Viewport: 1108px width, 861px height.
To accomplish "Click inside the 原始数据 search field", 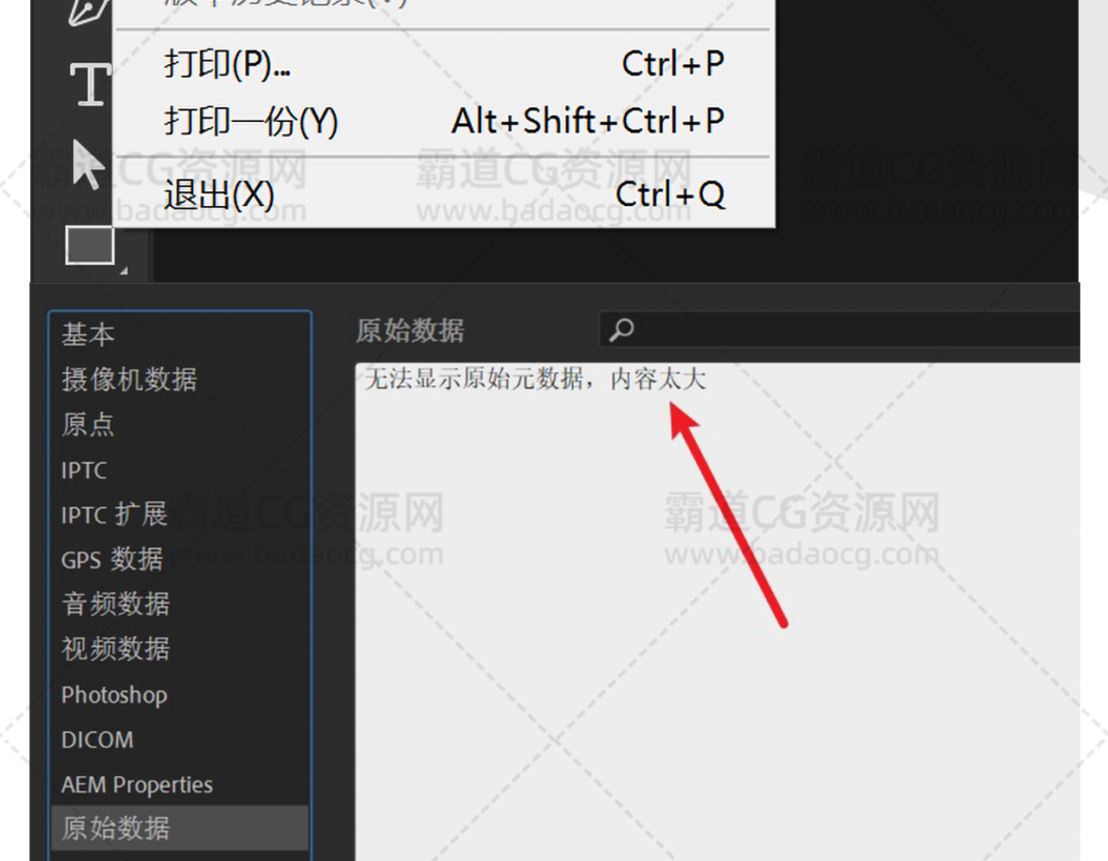I will click(840, 330).
